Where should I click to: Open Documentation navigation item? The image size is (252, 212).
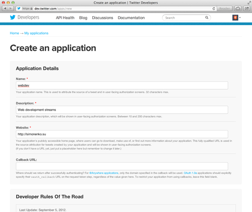click(131, 18)
